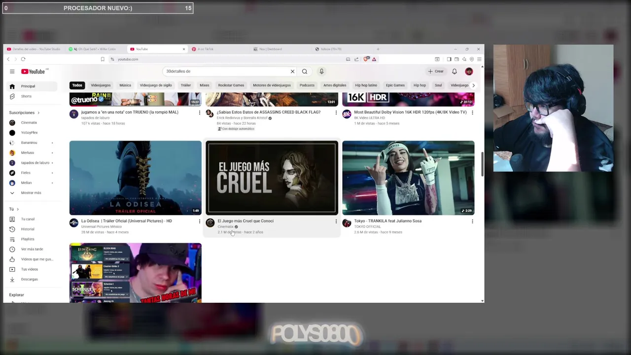Click the YouTube logo
This screenshot has height=355, width=631.
click(33, 71)
